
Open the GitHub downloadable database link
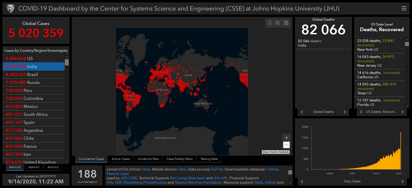273,169
